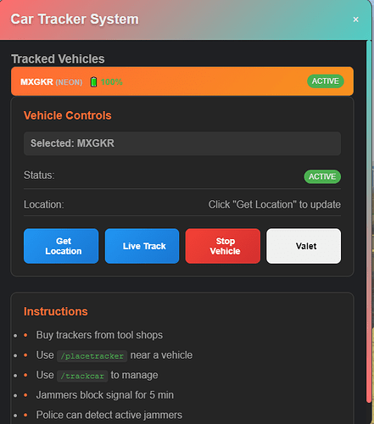374x424 pixels.
Task: Click the red Stop Vehicle button
Action: click(x=223, y=246)
